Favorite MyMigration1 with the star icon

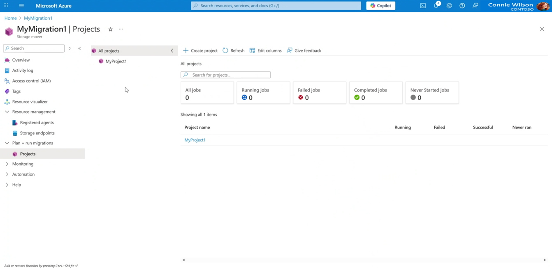point(110,29)
